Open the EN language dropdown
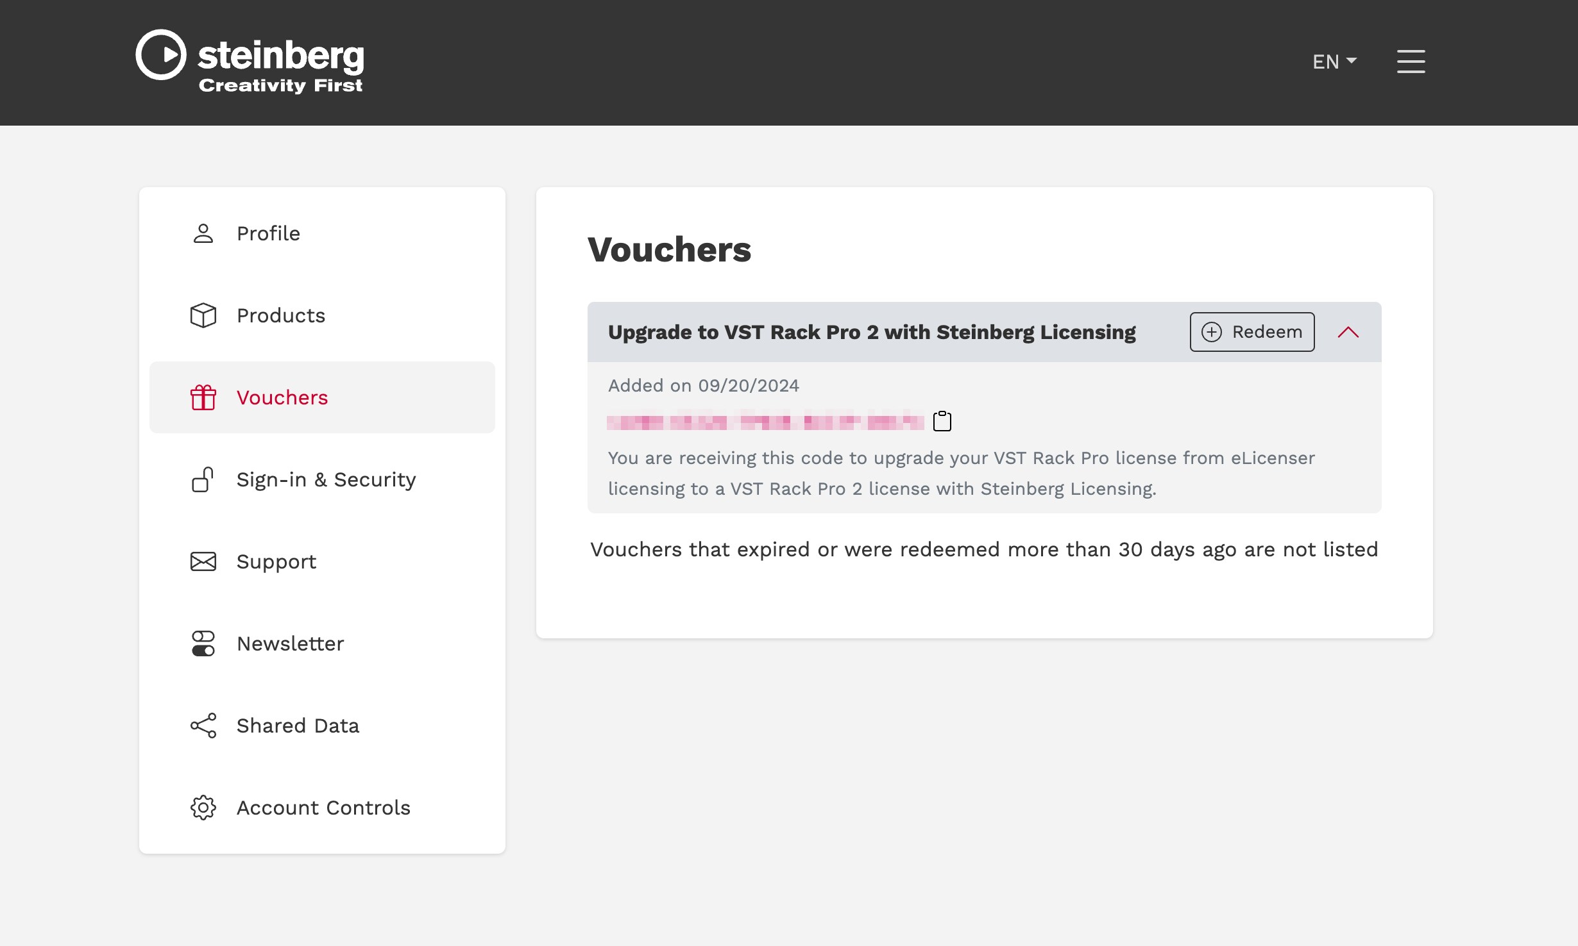The width and height of the screenshot is (1578, 946). tap(1336, 62)
